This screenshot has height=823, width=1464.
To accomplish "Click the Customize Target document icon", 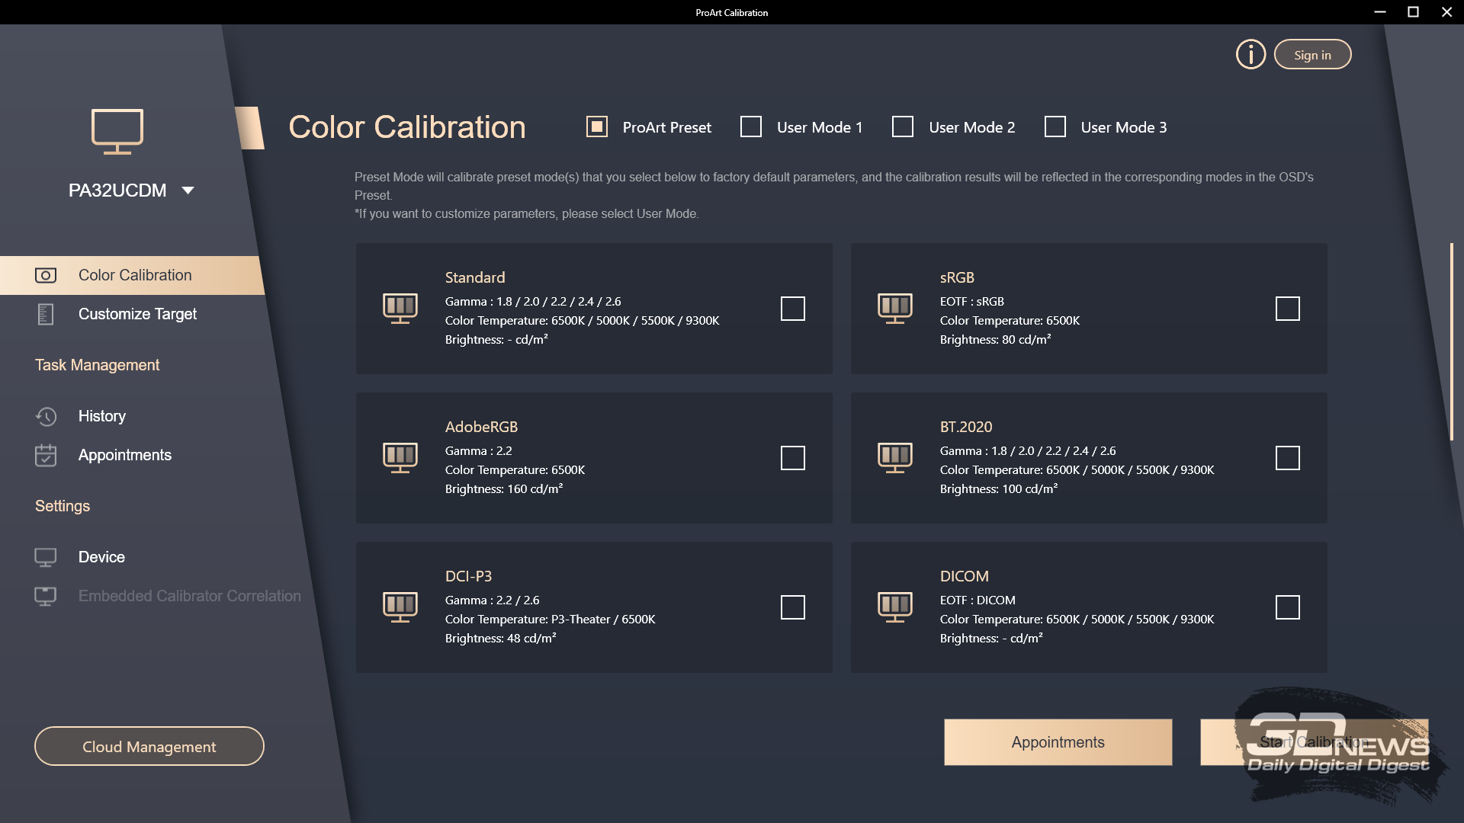I will [x=46, y=314].
